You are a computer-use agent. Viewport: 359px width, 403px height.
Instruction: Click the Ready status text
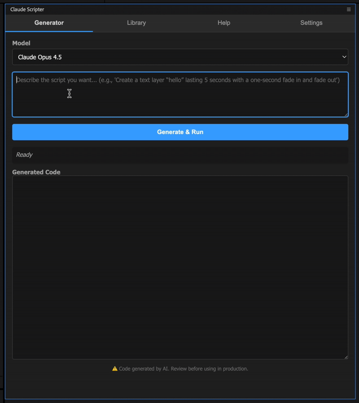pos(24,155)
